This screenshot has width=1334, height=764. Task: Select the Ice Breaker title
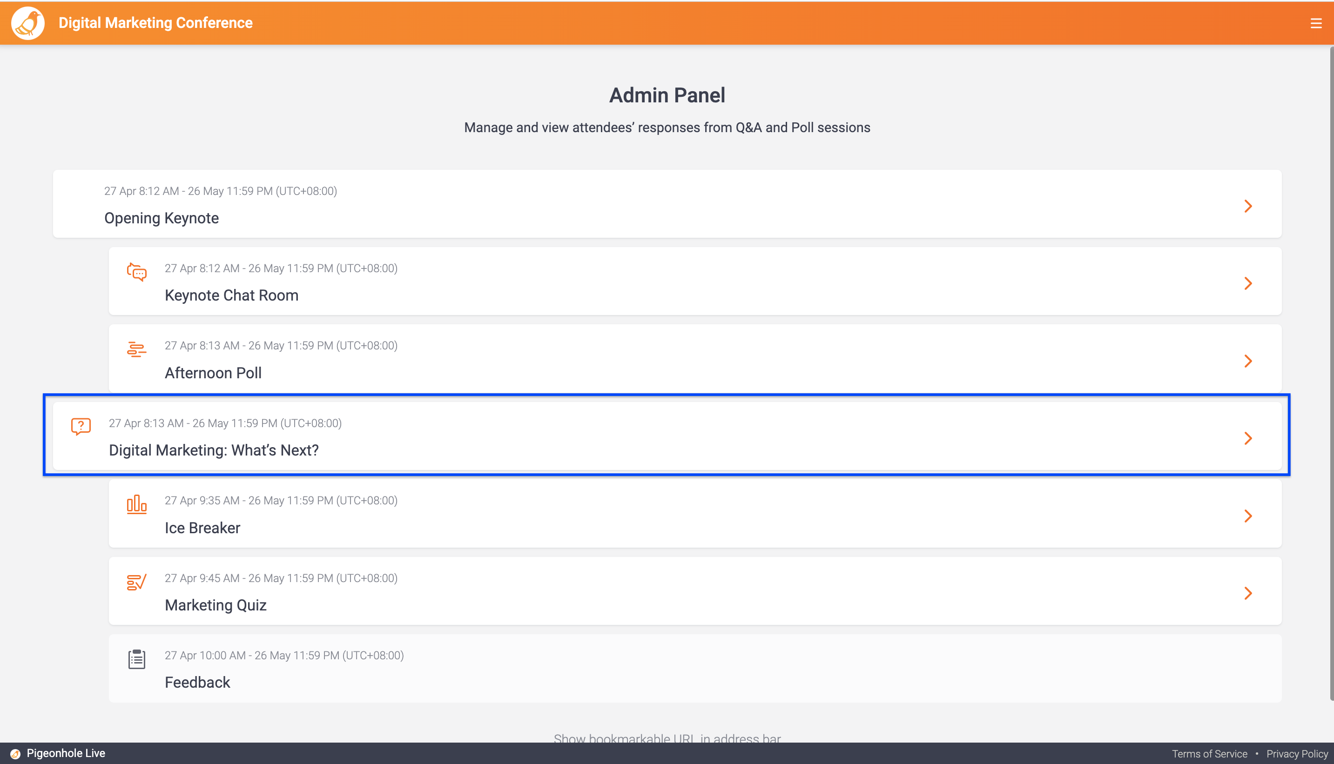pos(202,527)
